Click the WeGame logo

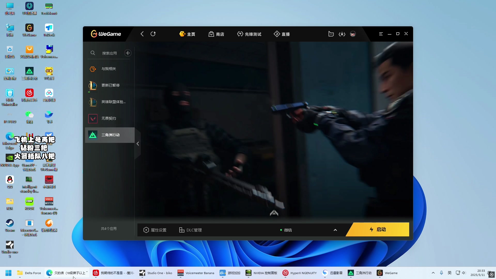106,34
